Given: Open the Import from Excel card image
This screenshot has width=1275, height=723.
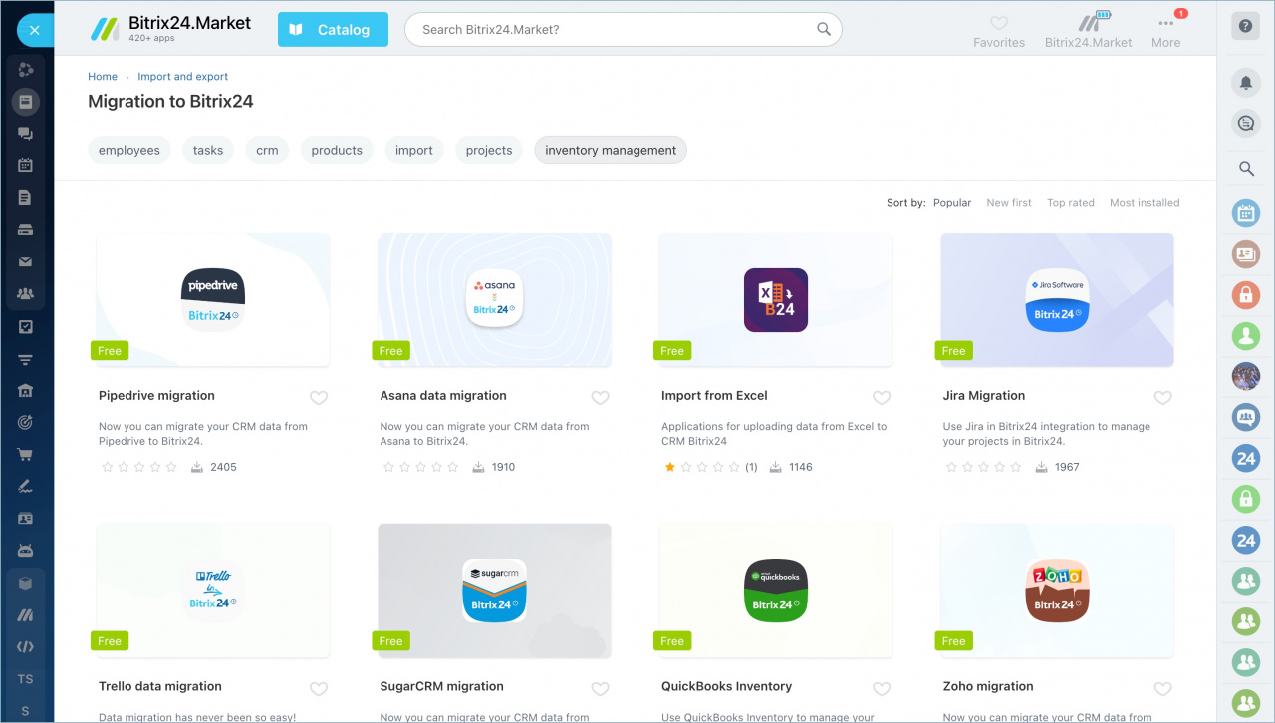Looking at the screenshot, I should pos(776,300).
